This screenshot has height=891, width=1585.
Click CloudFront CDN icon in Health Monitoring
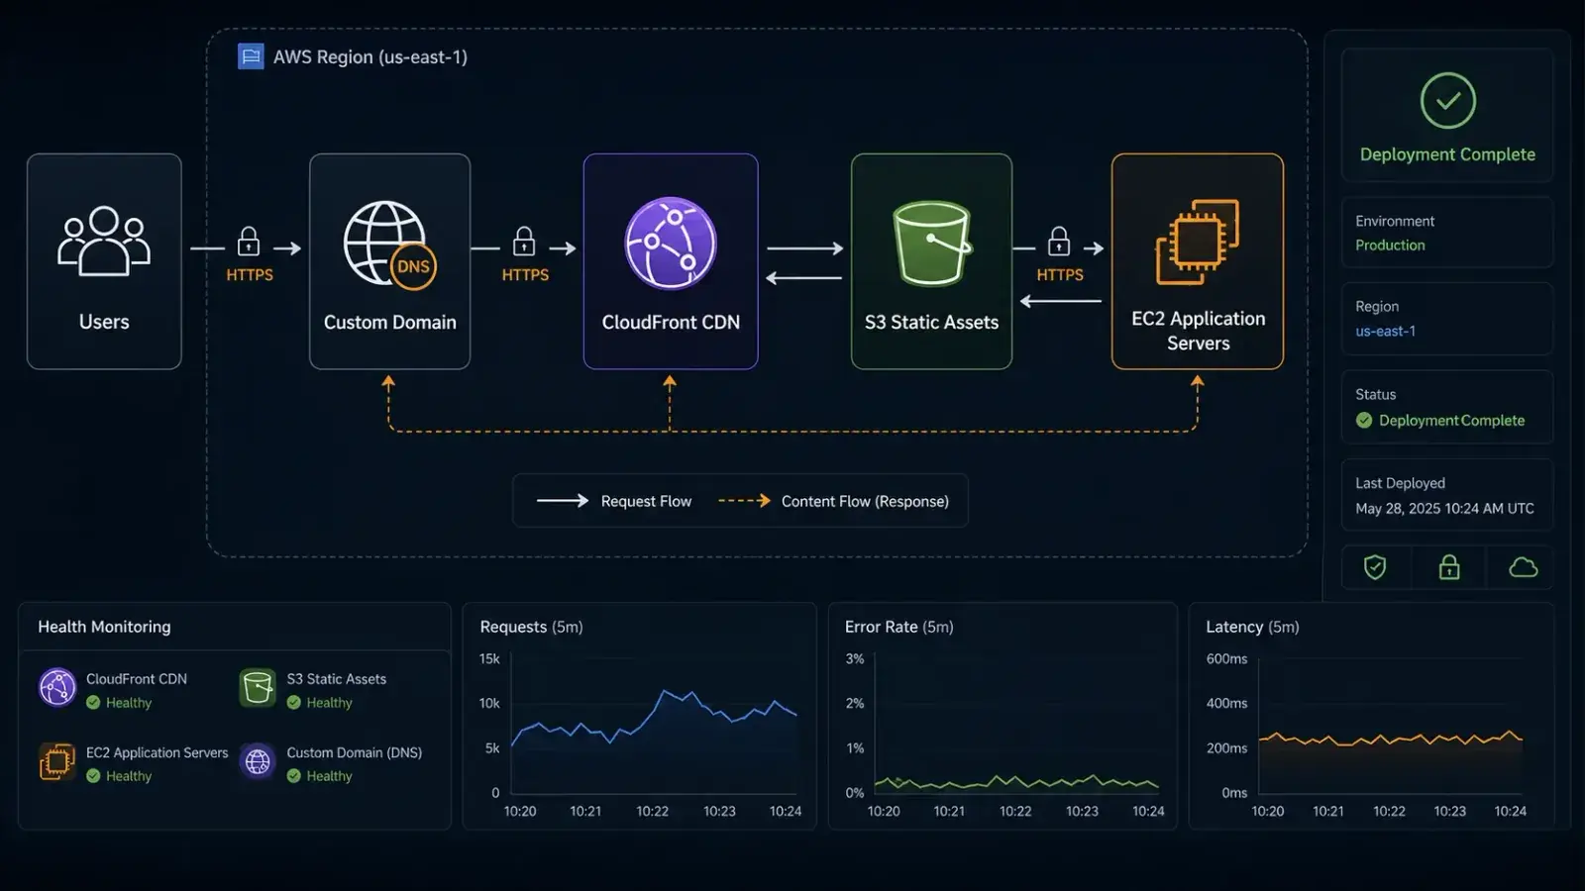(57, 687)
